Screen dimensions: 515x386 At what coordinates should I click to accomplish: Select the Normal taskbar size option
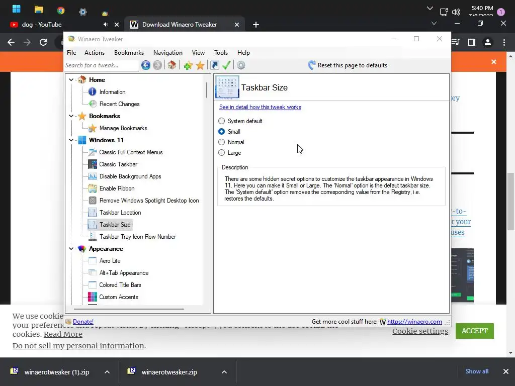(x=222, y=142)
